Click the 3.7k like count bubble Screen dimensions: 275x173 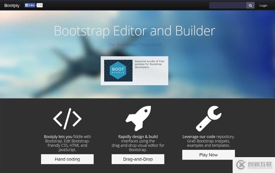coord(39,5)
